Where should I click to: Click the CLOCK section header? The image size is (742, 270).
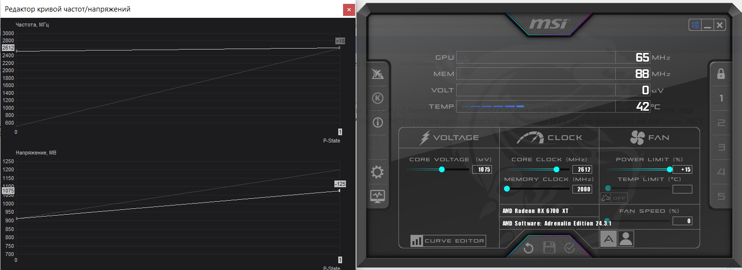(x=549, y=138)
